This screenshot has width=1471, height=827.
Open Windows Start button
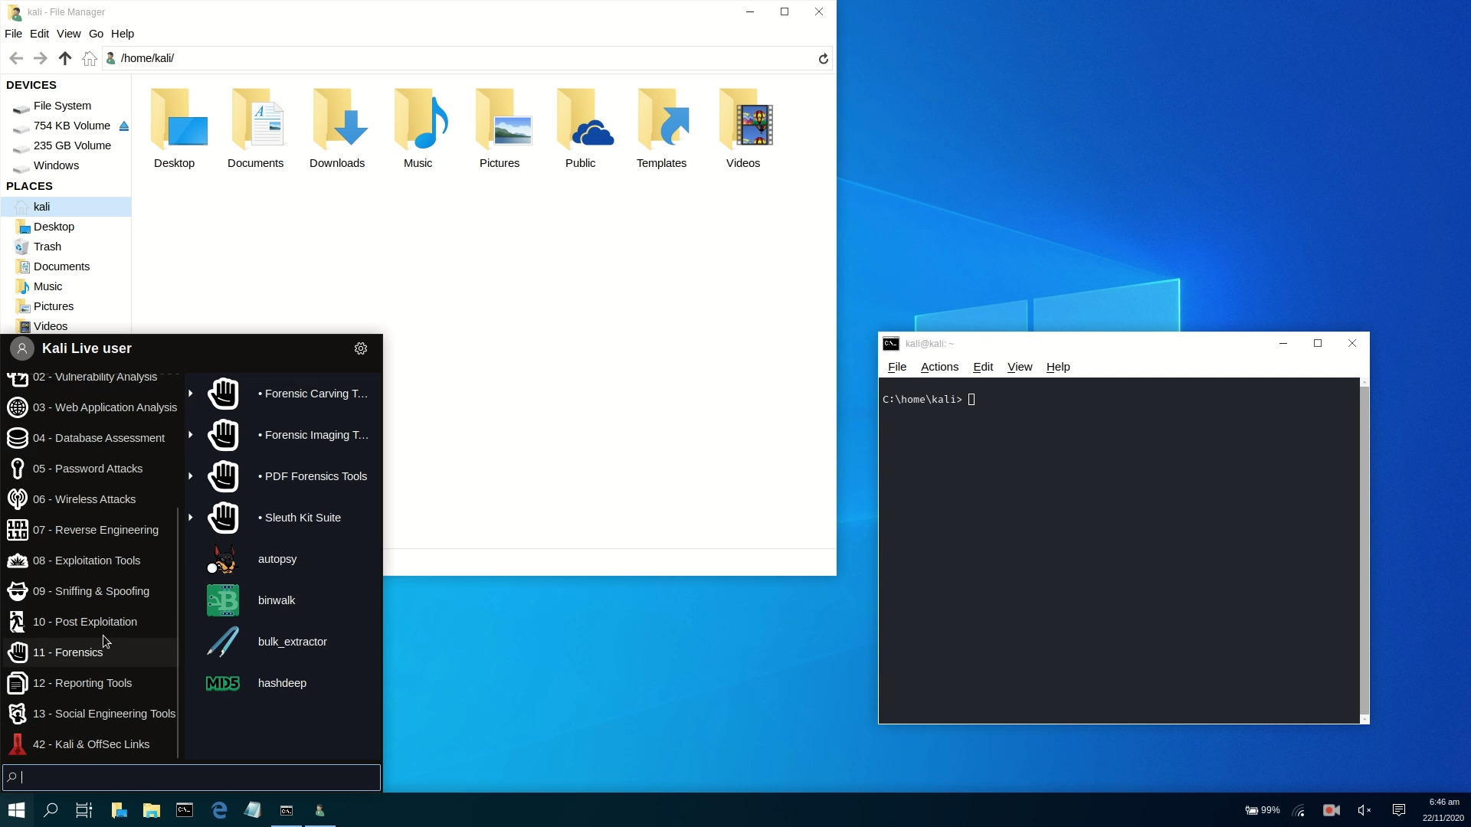coord(16,810)
